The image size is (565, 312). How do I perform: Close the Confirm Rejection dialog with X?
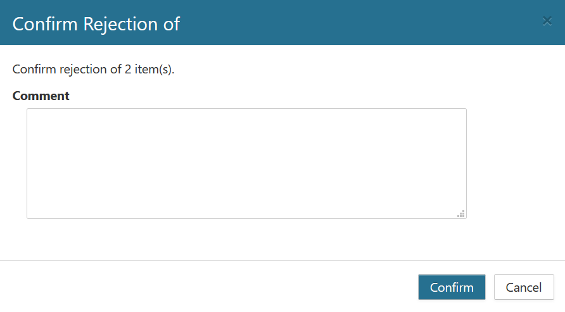tap(547, 21)
